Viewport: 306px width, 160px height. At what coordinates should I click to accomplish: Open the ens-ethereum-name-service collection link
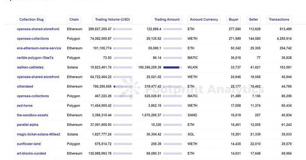coord(39,48)
